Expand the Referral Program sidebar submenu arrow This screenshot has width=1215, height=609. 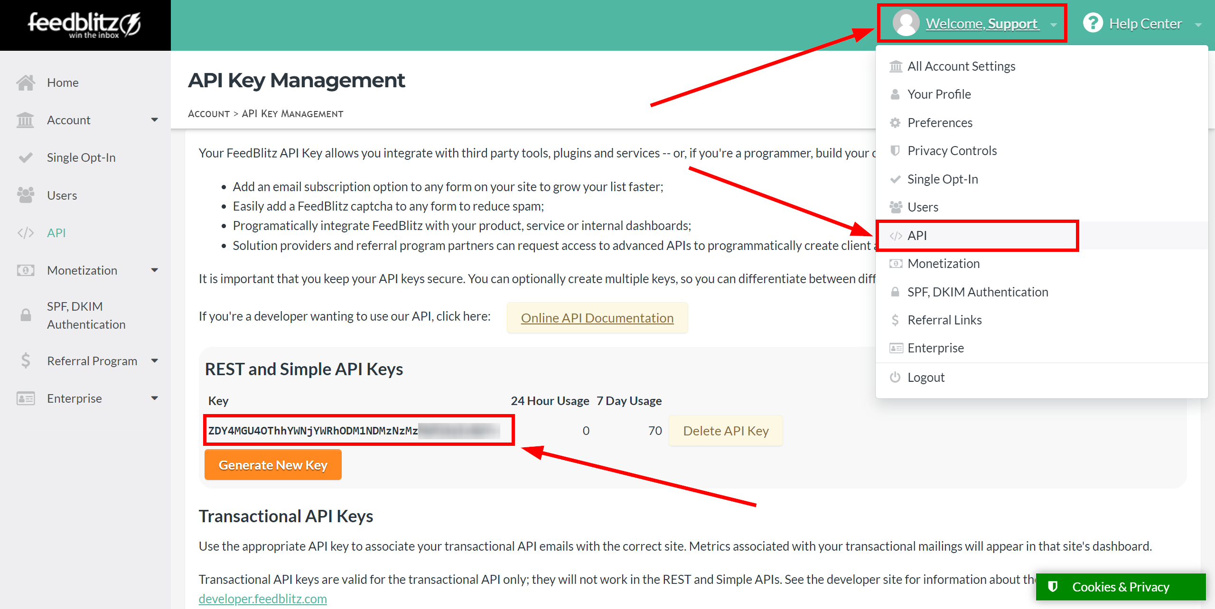coord(154,361)
